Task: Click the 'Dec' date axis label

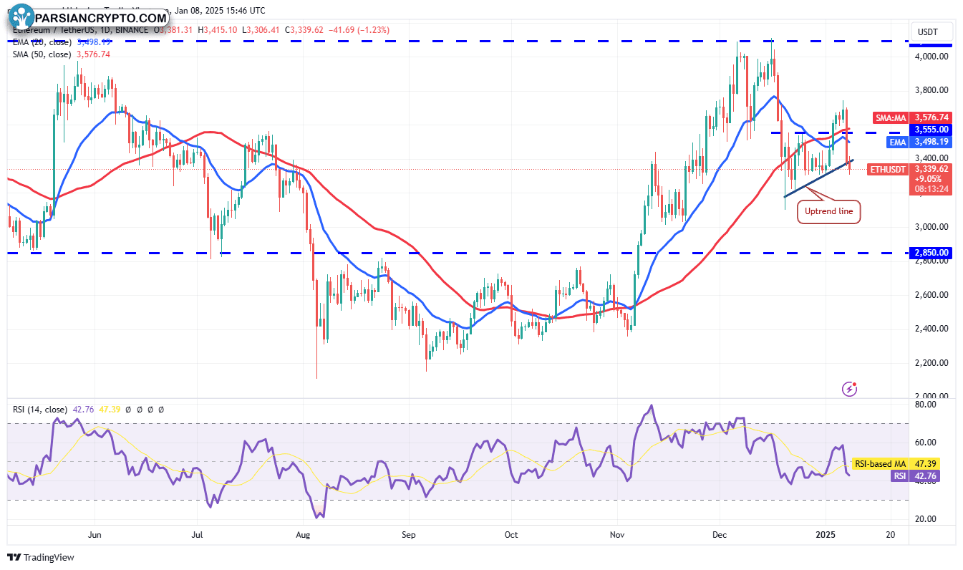Action: 720,534
